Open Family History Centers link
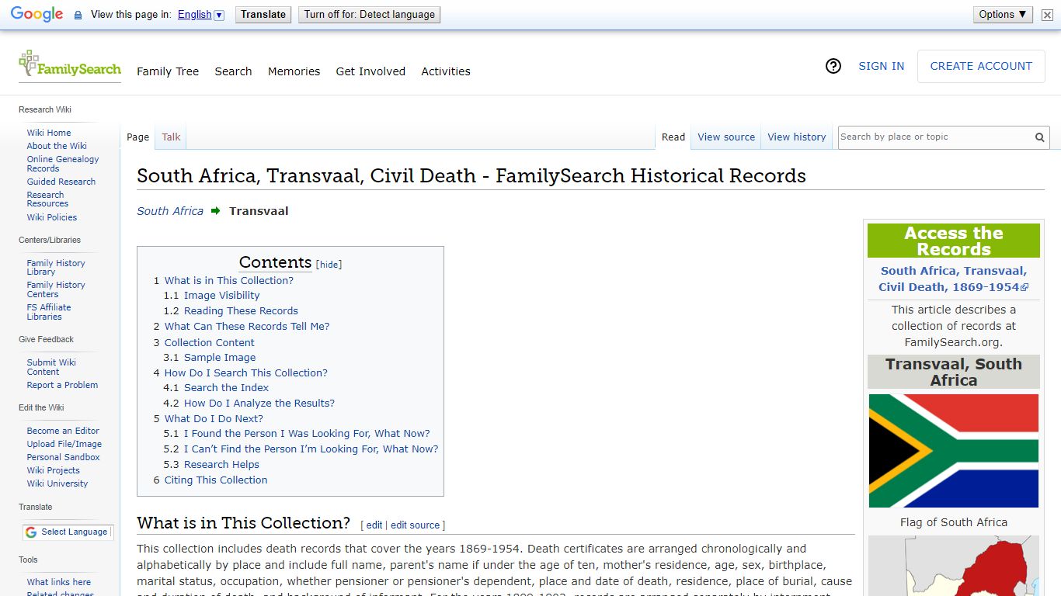The image size is (1061, 596). coord(56,289)
